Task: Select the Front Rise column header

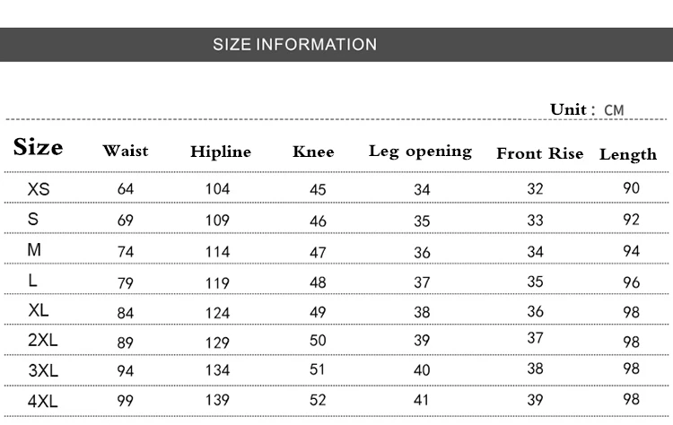Action: (x=540, y=153)
